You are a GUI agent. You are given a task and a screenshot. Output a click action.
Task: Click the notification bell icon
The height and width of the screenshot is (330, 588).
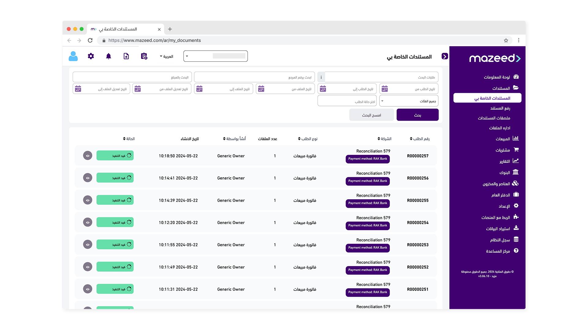108,56
